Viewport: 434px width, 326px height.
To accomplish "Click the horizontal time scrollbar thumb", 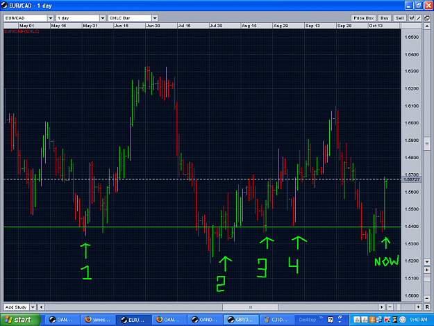I will point(251,307).
